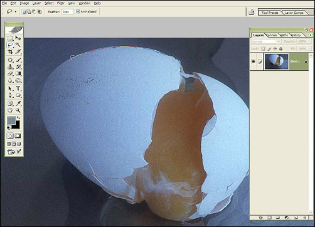Select the Crop tool
The height and width of the screenshot is (227, 315).
click(10, 51)
